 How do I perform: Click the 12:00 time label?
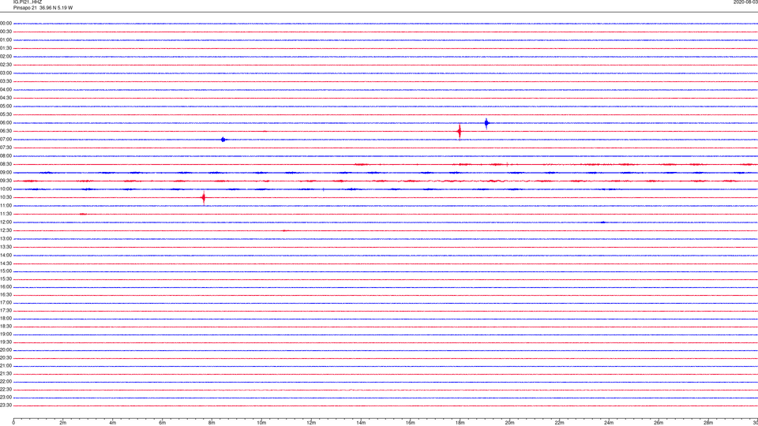click(x=6, y=222)
